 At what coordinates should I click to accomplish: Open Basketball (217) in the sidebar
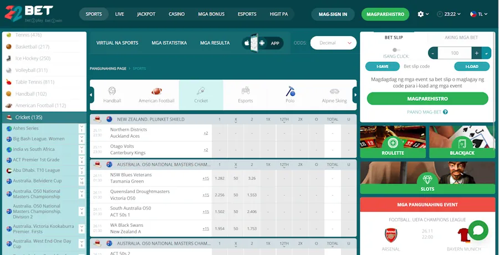pos(44,46)
